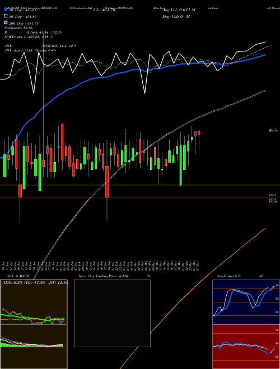The width and height of the screenshot is (280, 369).
Task: Click the white 50 Day legend swatch
Action: [x=6, y=16]
